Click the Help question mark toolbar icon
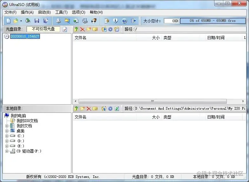The height and width of the screenshot is (182, 249). pyautogui.click(x=124, y=21)
